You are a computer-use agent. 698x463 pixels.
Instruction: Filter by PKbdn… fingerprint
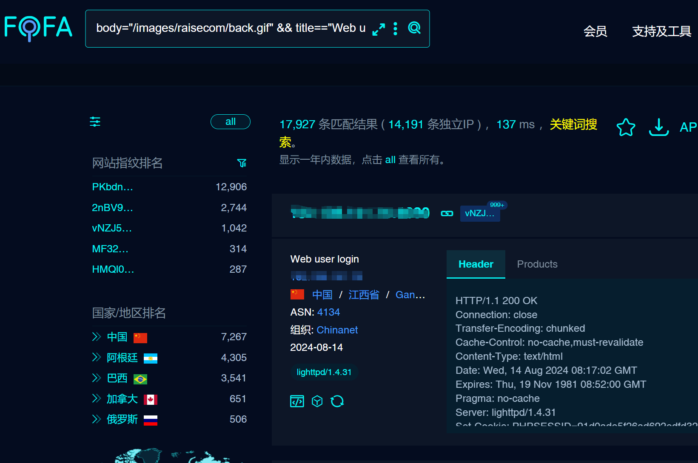112,187
